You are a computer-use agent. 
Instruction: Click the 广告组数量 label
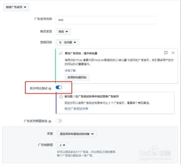click(x=46, y=145)
